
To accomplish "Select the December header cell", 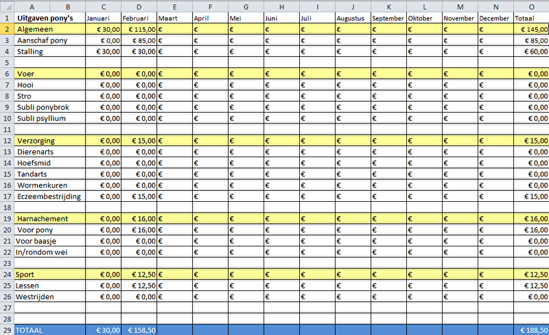I will (x=495, y=18).
